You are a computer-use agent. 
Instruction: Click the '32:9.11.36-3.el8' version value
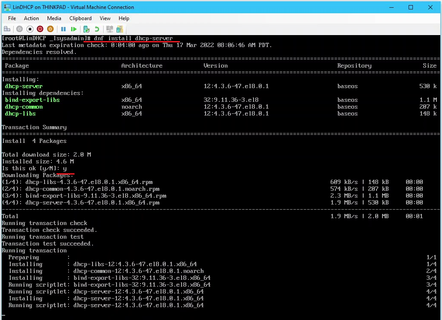tap(231, 100)
